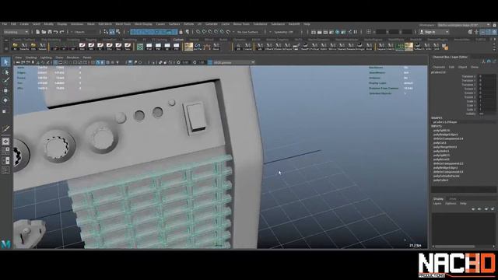Switch to the Display layer tab
498x280 pixels.
click(438, 199)
